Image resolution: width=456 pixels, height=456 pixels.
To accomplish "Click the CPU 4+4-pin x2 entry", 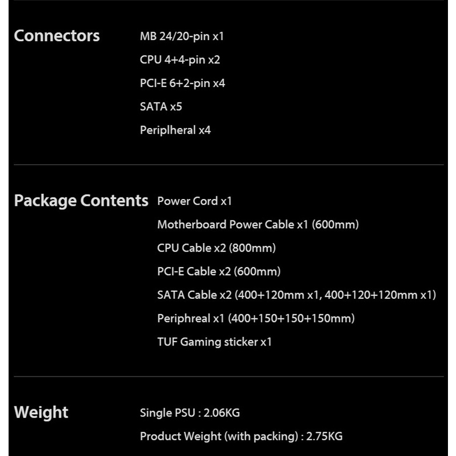I will coord(180,60).
